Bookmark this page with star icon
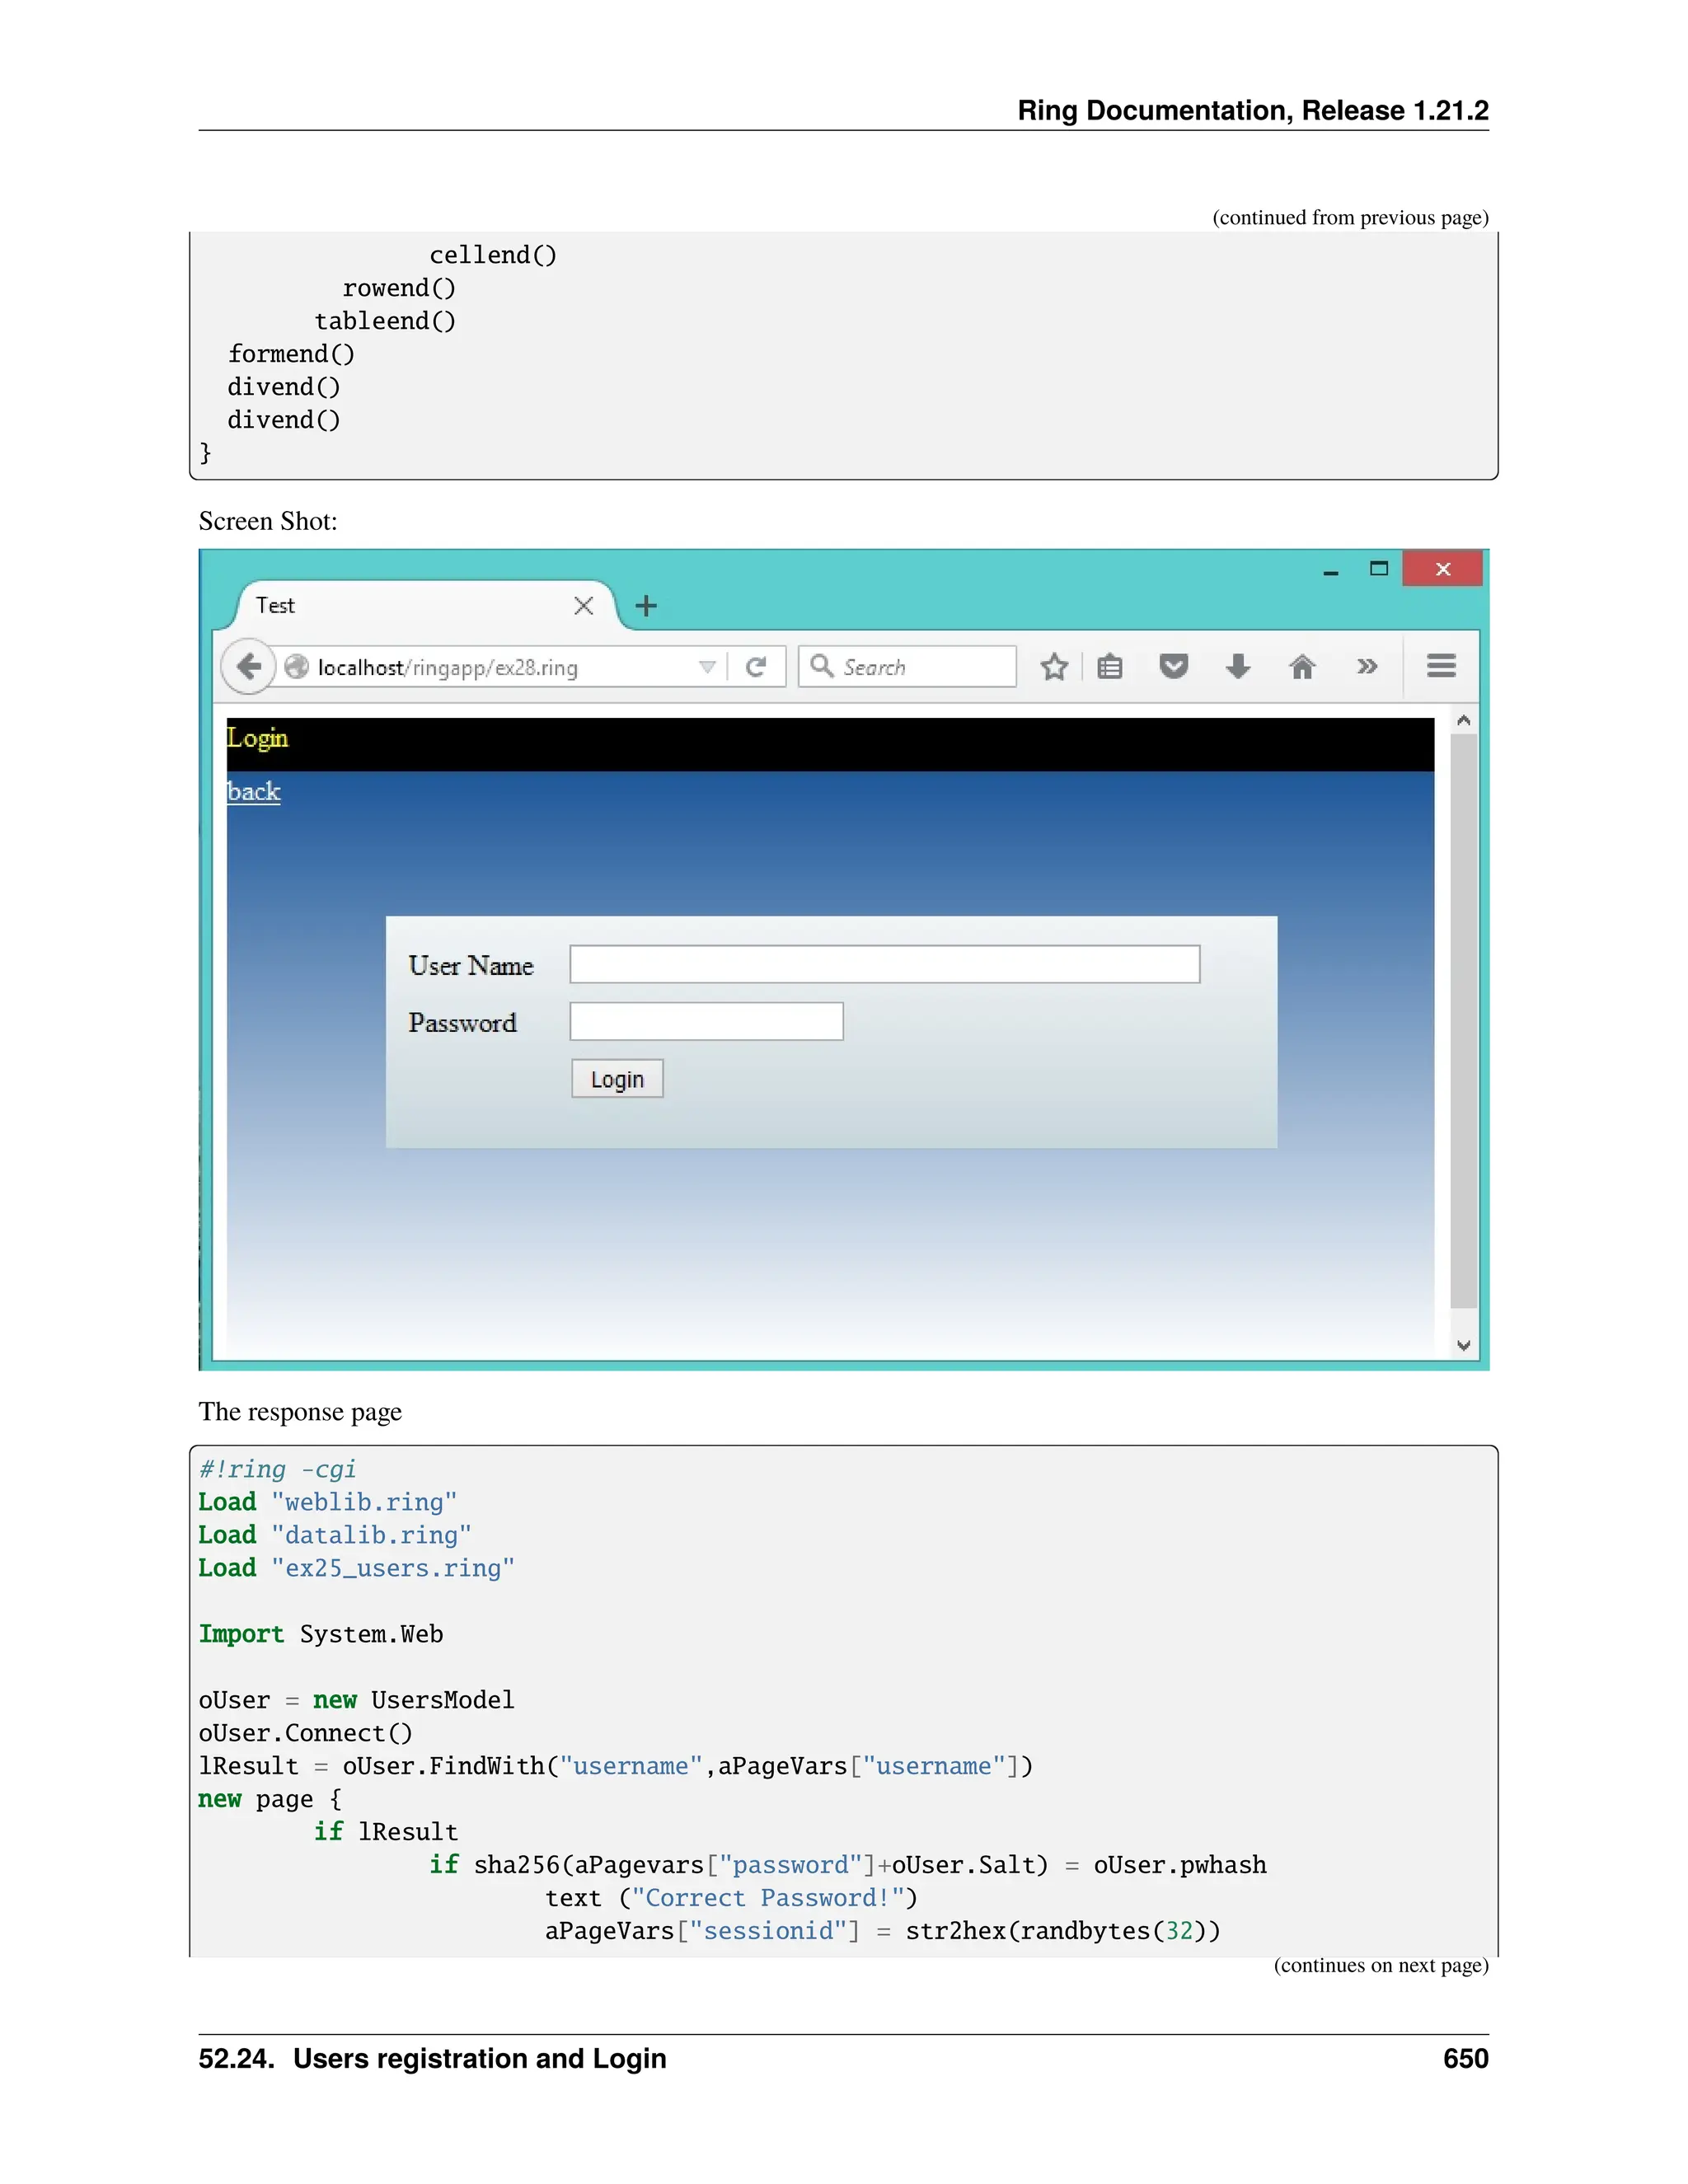The image size is (1688, 2184). (x=1054, y=667)
